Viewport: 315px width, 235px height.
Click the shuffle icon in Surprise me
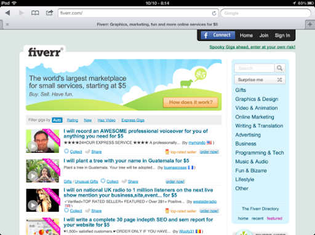[279, 80]
